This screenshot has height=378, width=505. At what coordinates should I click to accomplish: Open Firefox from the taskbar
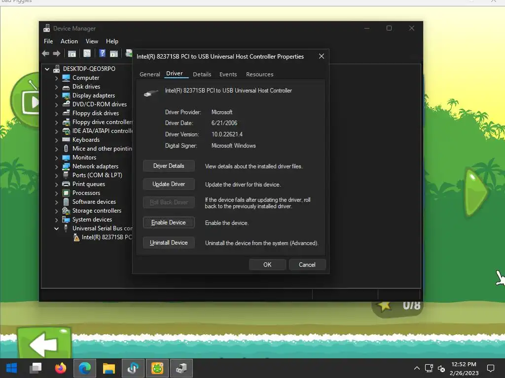pyautogui.click(x=61, y=368)
